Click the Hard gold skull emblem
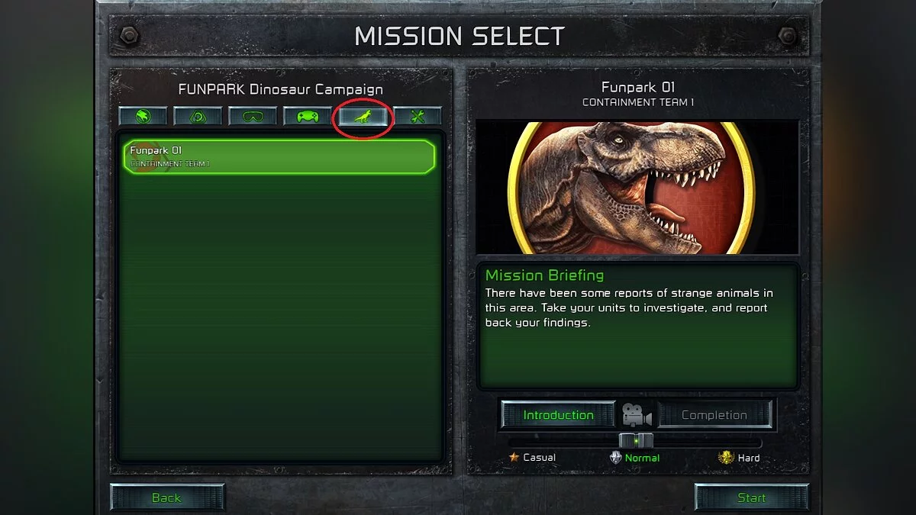The image size is (916, 515). 726,458
